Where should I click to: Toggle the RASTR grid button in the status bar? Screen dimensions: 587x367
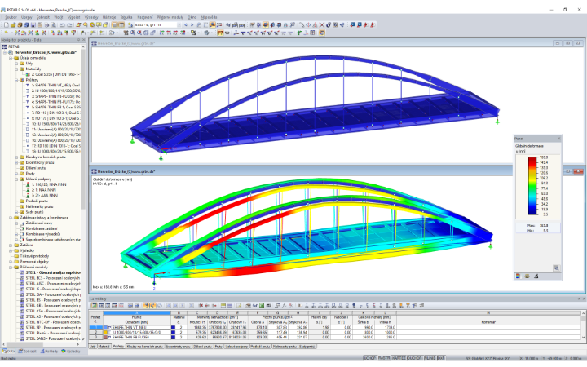pyautogui.click(x=384, y=358)
